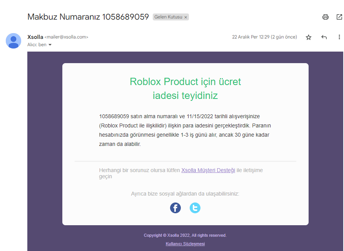Click the refund paragraph starting with '1058689059 satın alma'
The image size is (344, 251).
(x=185, y=130)
